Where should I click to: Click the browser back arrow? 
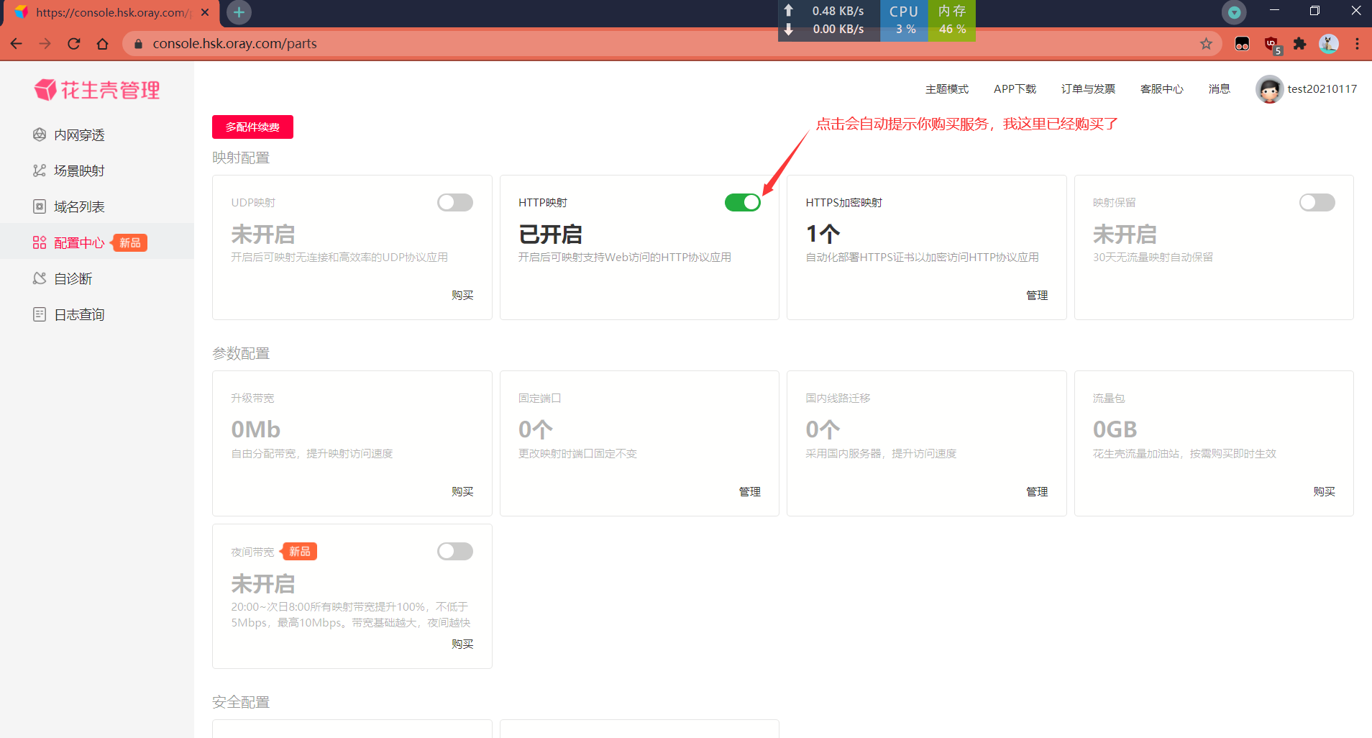[16, 44]
